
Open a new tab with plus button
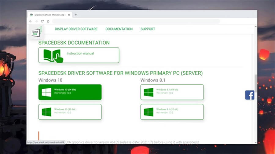tap(76, 15)
